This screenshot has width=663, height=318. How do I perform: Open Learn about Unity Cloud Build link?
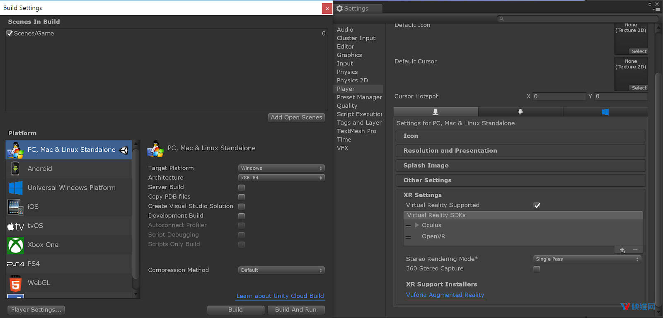[280, 296]
